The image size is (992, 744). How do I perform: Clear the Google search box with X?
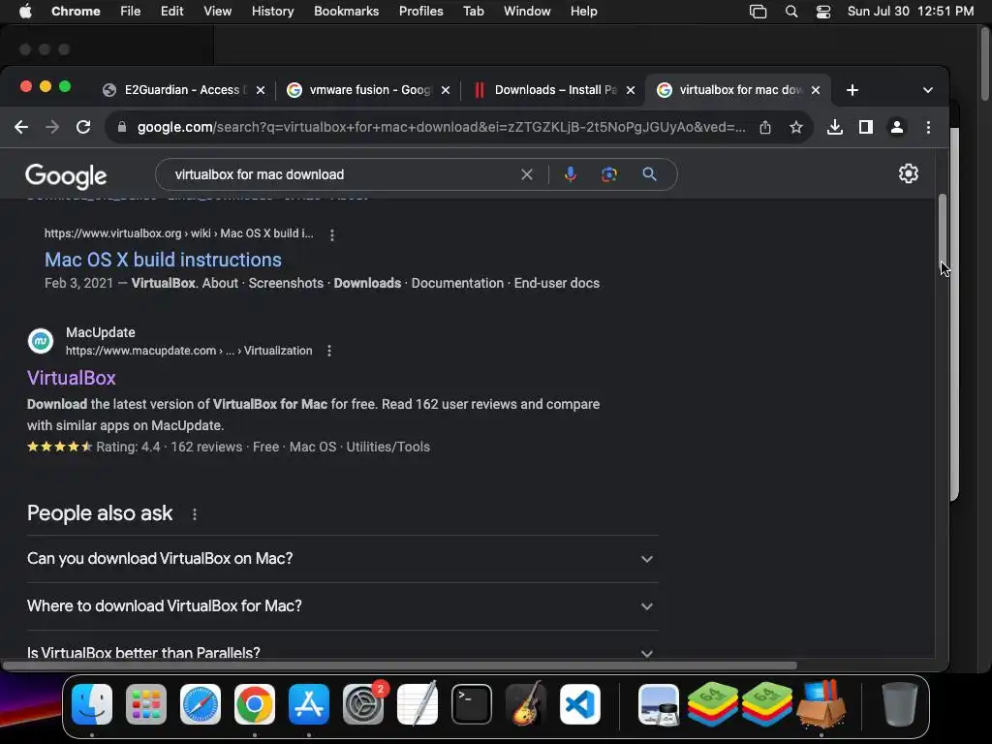tap(526, 174)
